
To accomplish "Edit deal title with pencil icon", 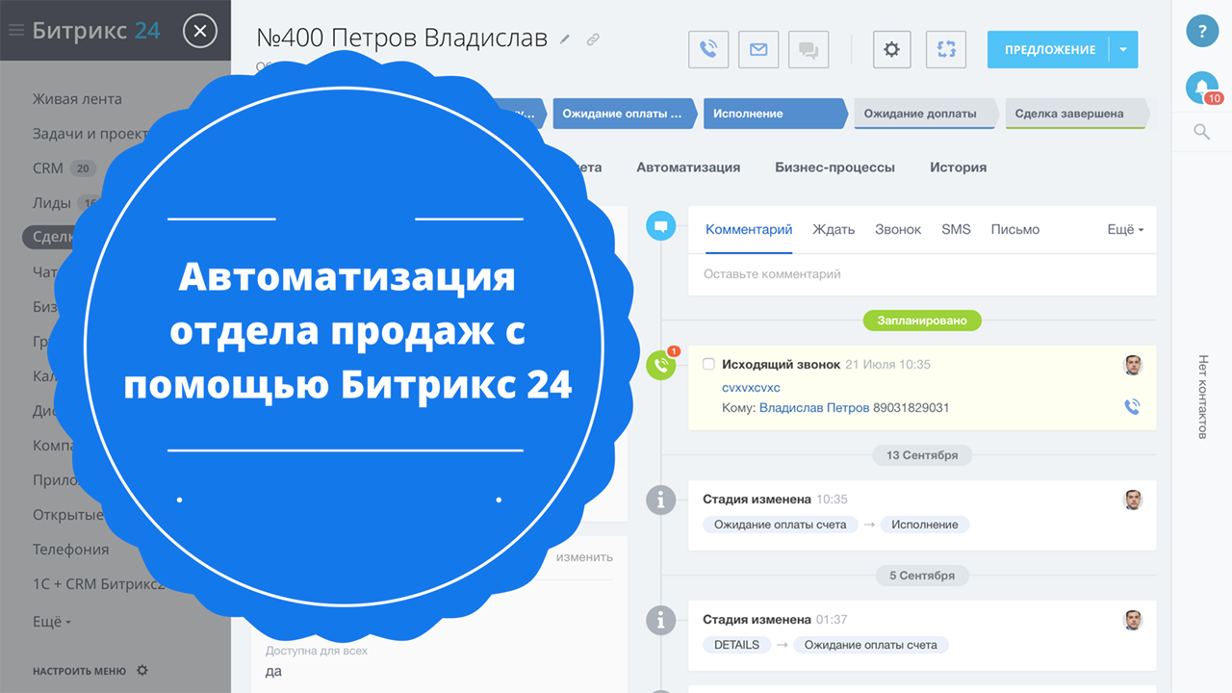I will [566, 39].
